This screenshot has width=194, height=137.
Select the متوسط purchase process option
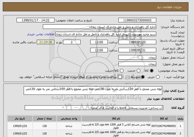(x=143, y=77)
